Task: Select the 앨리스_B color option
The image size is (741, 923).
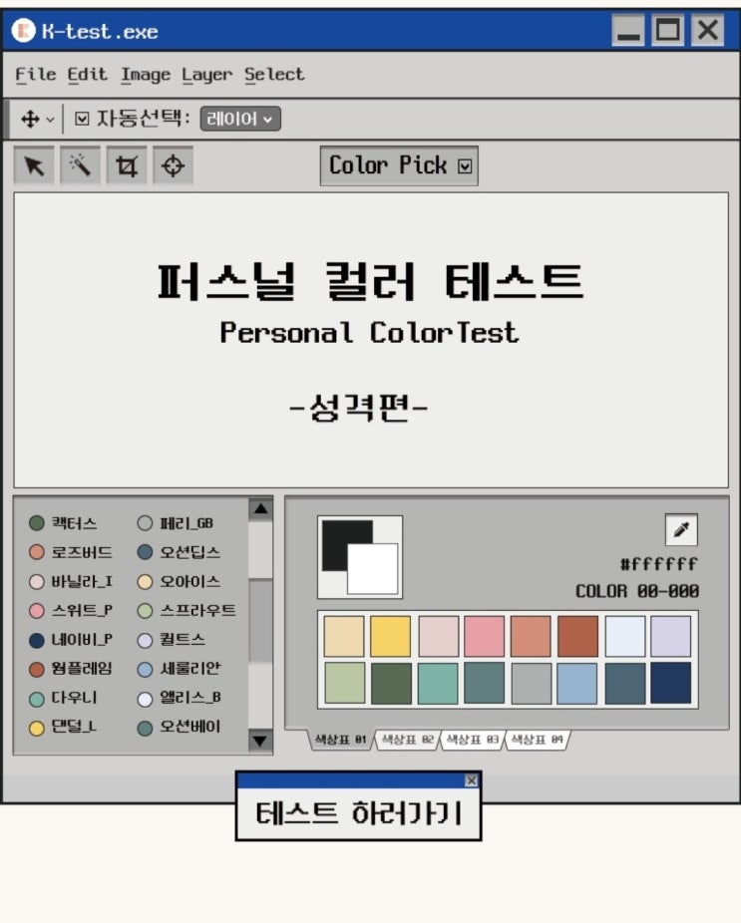Action: 179,698
